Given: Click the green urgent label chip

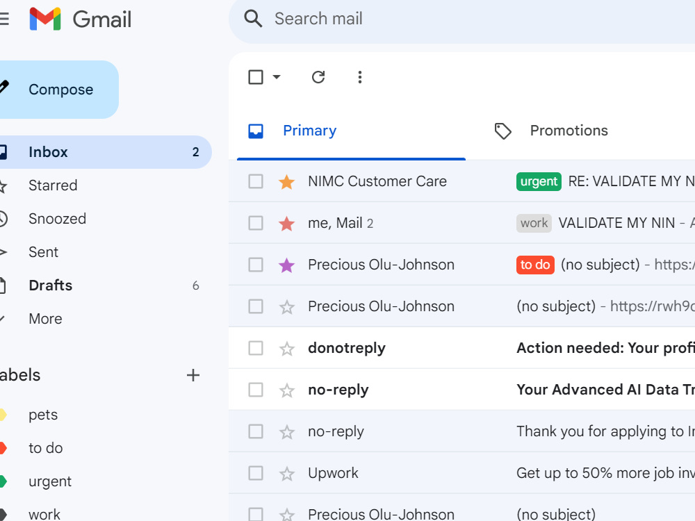Looking at the screenshot, I should point(539,181).
